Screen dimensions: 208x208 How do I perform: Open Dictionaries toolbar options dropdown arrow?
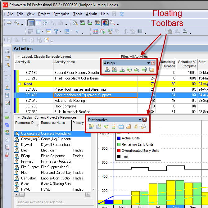(x=140, y=120)
